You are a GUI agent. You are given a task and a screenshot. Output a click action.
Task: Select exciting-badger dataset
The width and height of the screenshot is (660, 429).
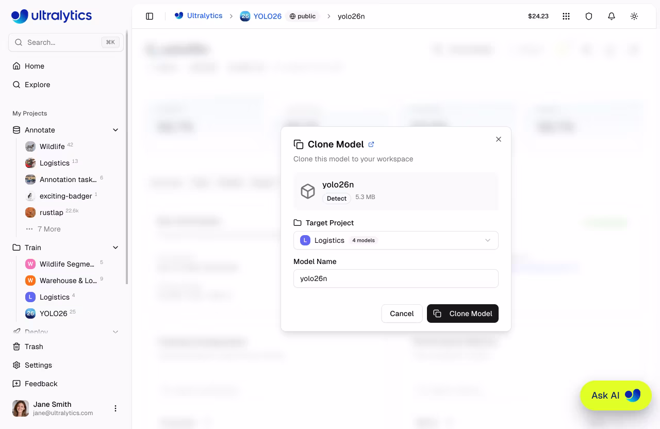[x=66, y=196]
